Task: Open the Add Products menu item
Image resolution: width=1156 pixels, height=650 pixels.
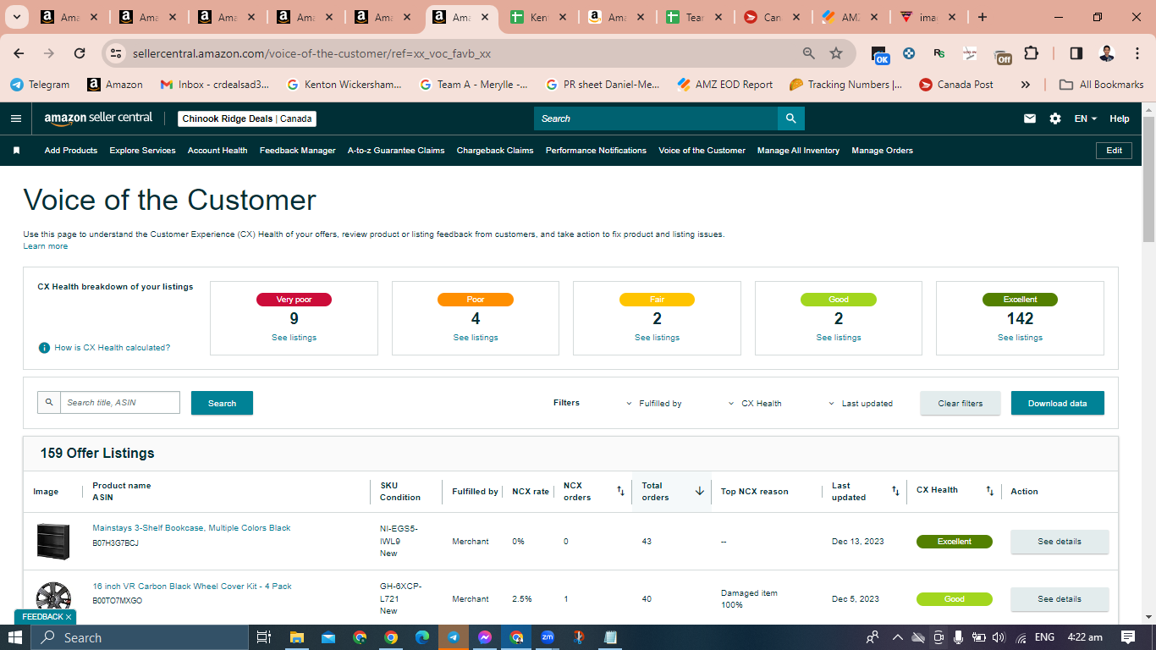Action: click(71, 151)
